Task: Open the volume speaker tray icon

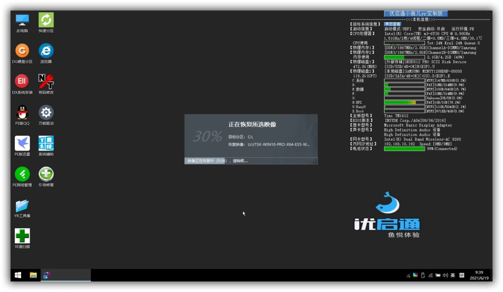Action: coord(445,275)
